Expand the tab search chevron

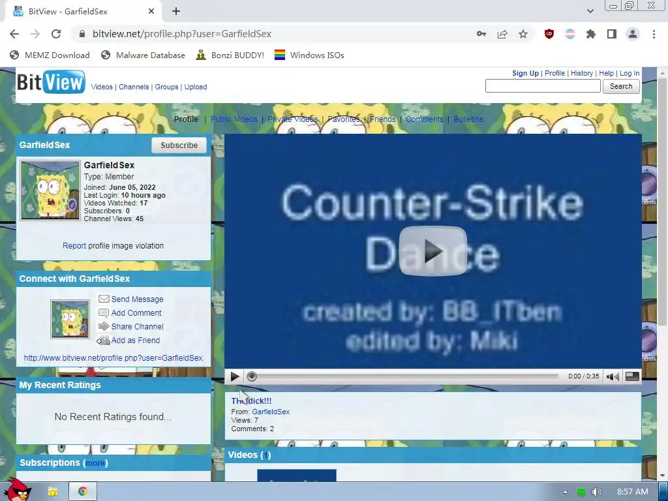coord(590,11)
